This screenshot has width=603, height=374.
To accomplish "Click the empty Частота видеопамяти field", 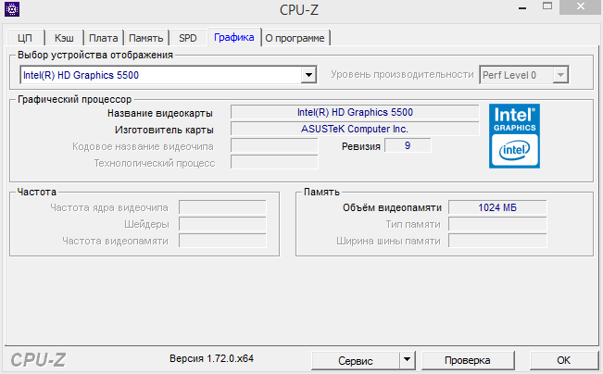I will [222, 241].
